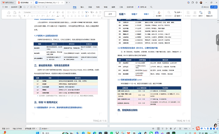Pick font color with the A color button
The height and width of the screenshot is (134, 219).
pos(58,16)
